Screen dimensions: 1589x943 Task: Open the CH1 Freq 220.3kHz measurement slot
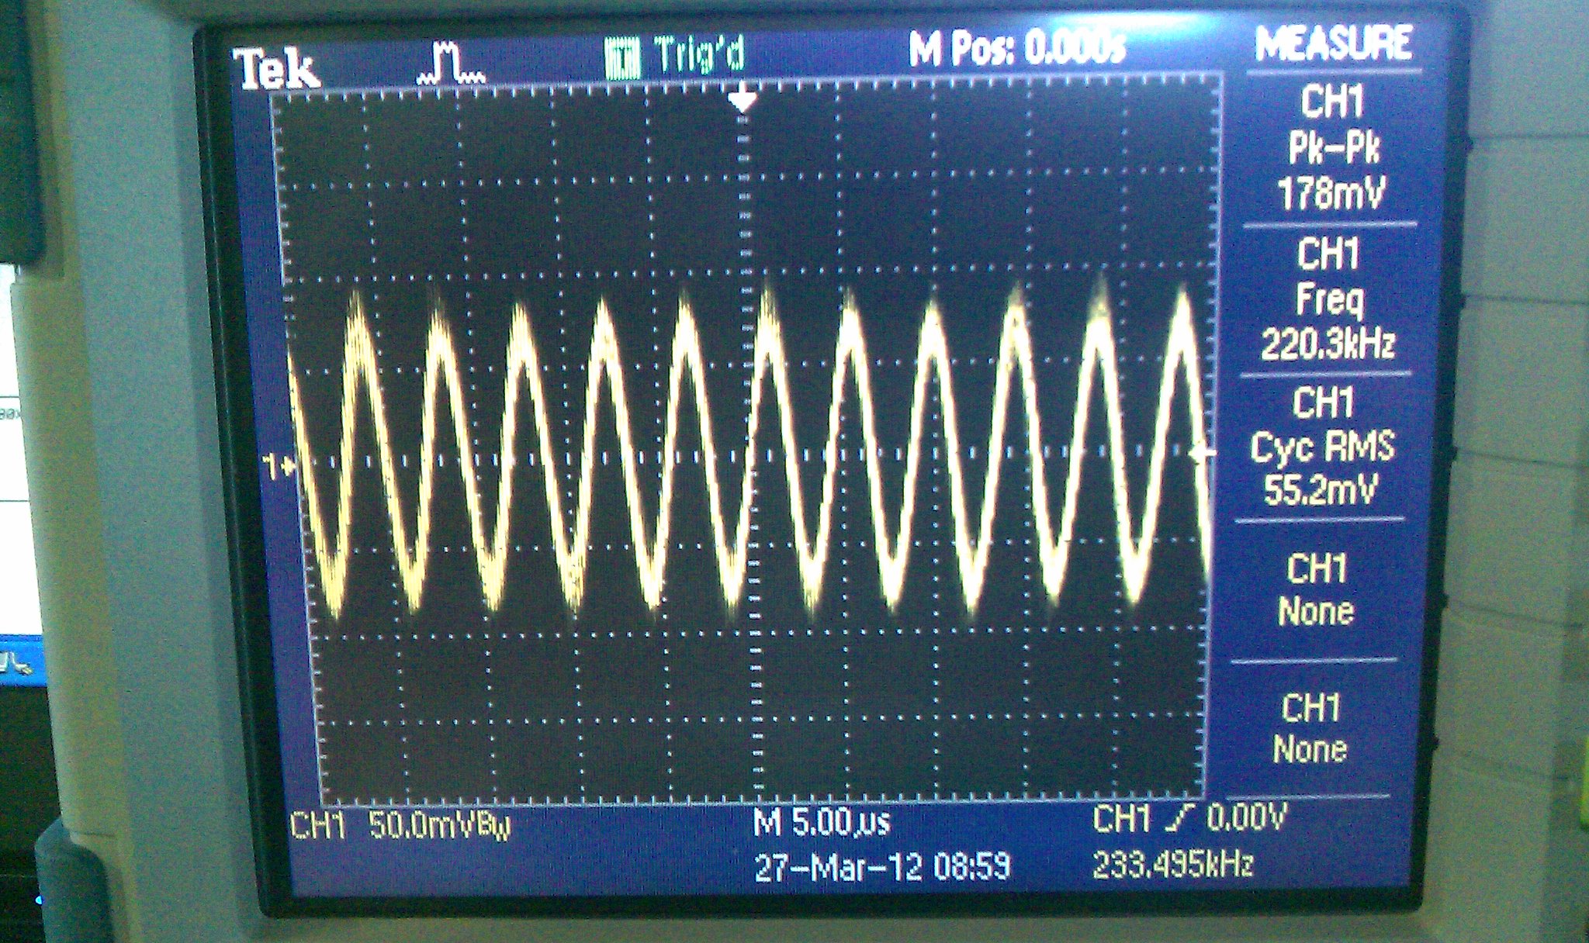(1328, 299)
